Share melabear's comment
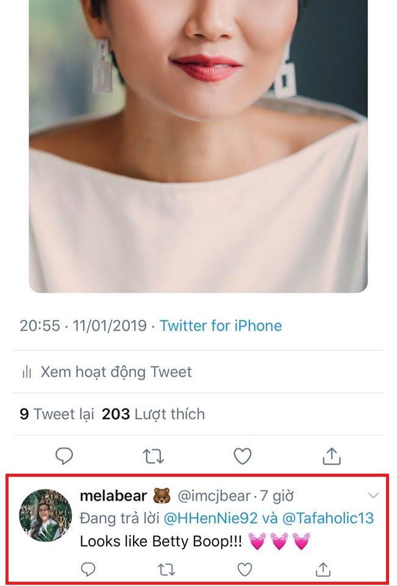 tap(322, 569)
